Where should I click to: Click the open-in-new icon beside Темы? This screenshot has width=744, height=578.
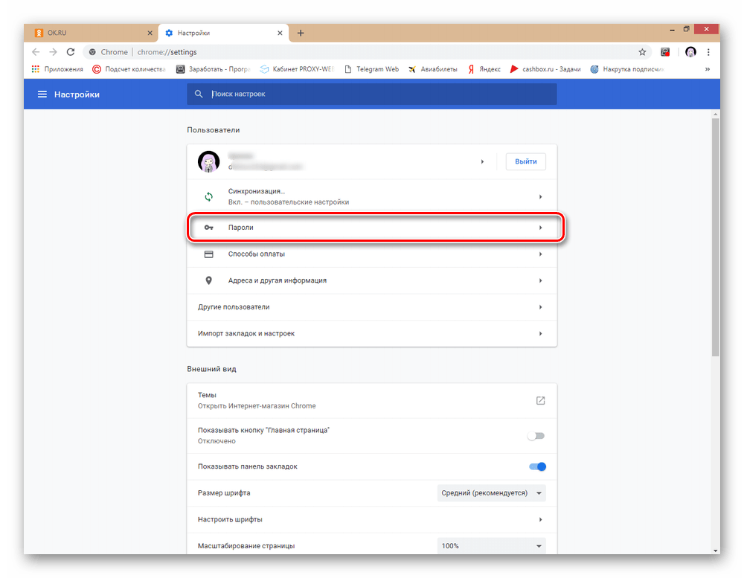tap(540, 400)
